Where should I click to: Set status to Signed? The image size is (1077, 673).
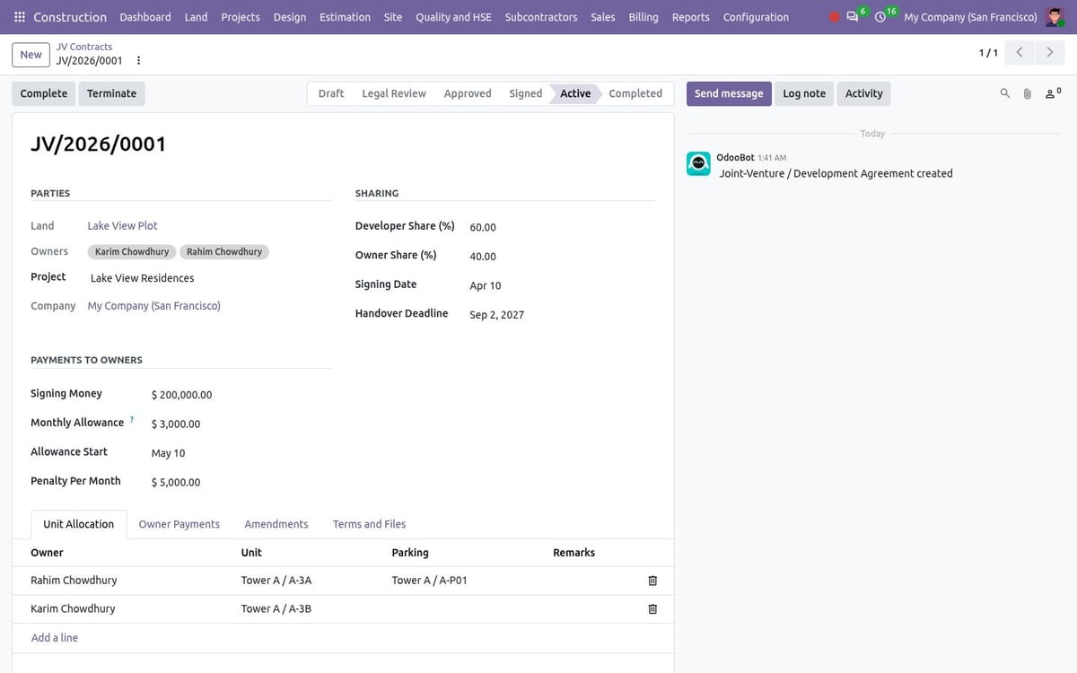point(526,93)
